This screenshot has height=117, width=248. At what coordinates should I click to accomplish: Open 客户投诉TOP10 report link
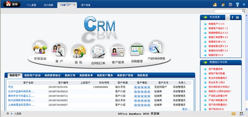pos(216,109)
